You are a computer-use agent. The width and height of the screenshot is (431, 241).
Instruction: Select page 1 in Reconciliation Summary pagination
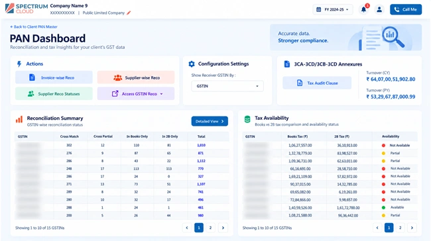coord(199,228)
